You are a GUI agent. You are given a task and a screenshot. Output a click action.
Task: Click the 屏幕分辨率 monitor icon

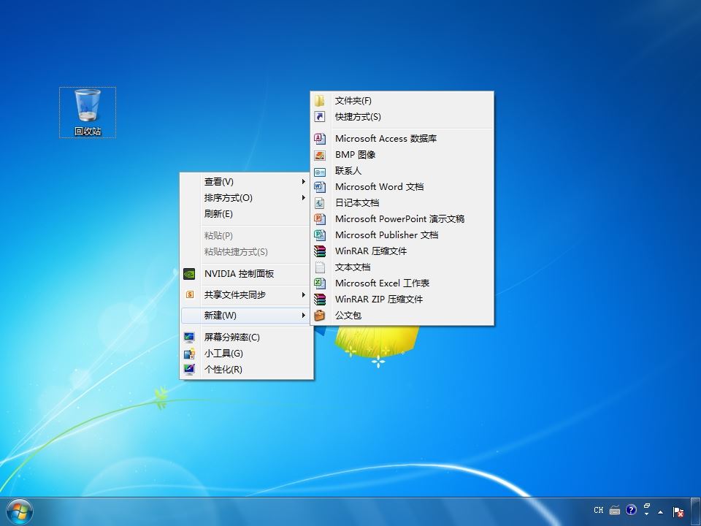click(x=189, y=338)
